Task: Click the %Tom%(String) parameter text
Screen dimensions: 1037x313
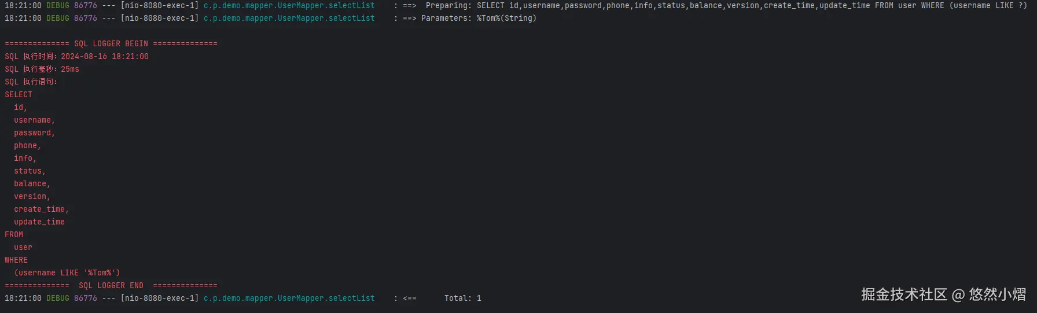Action: (506, 18)
